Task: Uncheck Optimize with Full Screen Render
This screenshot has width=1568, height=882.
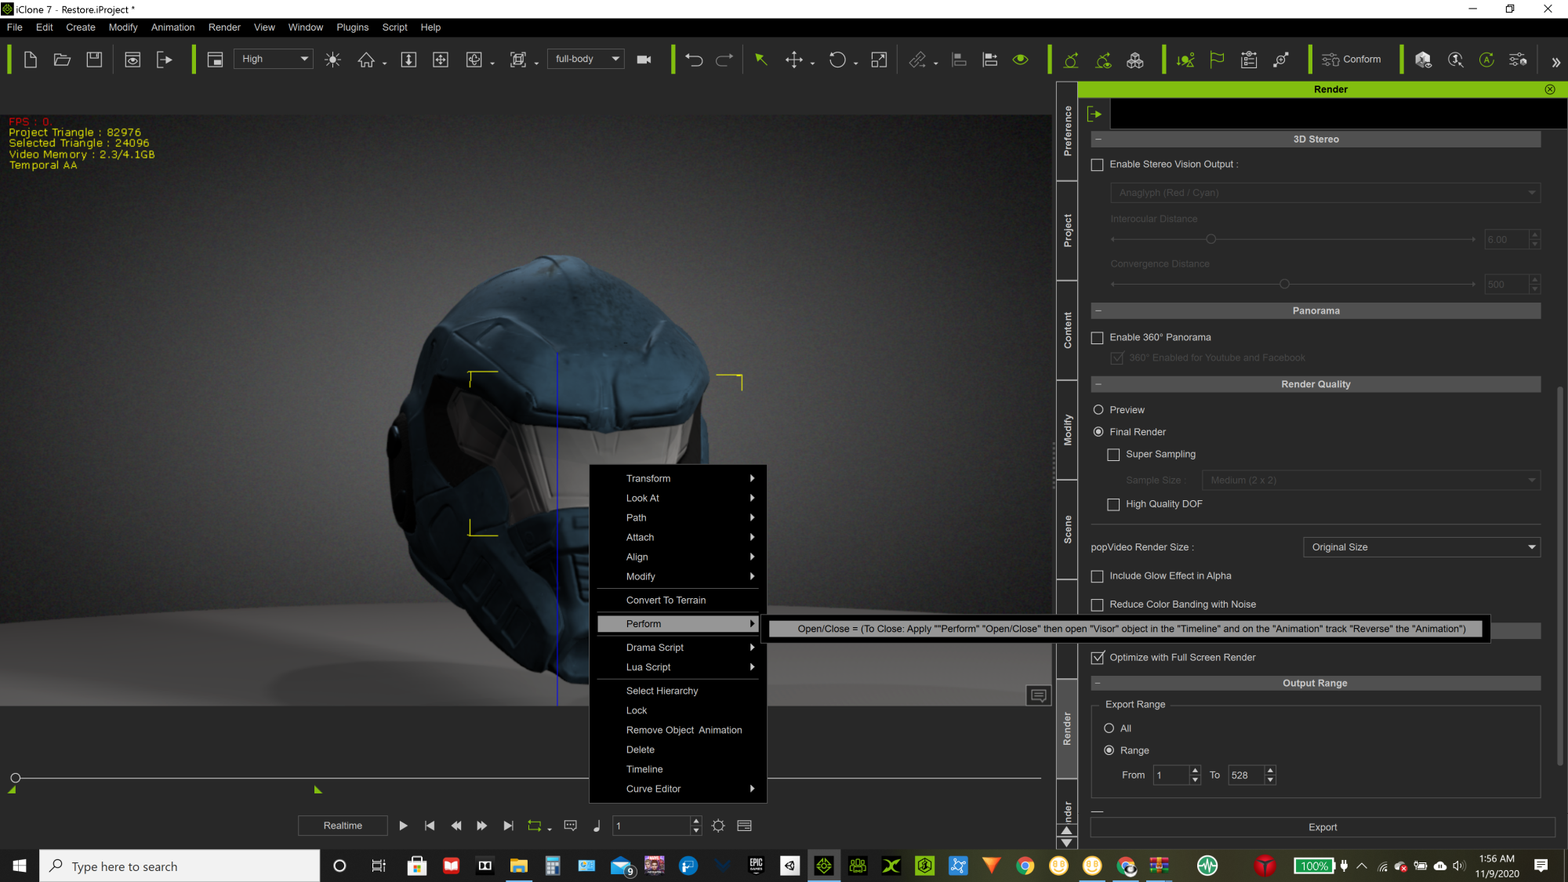Action: [x=1097, y=658]
